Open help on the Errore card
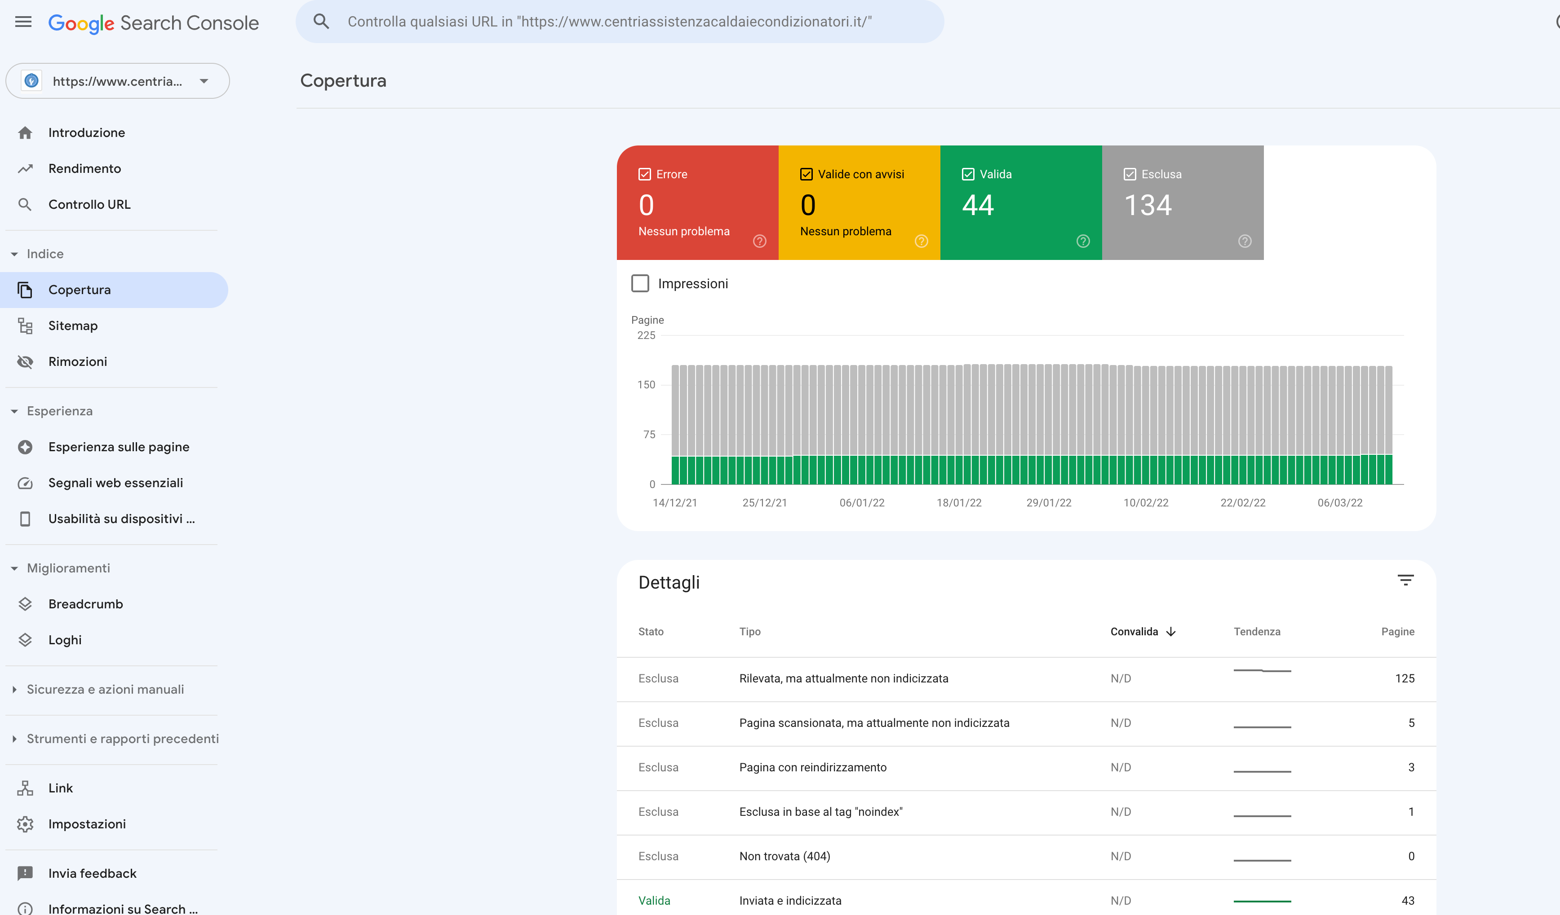Image resolution: width=1560 pixels, height=915 pixels. [760, 241]
